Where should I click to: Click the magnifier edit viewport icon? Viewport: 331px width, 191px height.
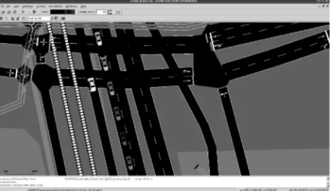click(x=6, y=19)
